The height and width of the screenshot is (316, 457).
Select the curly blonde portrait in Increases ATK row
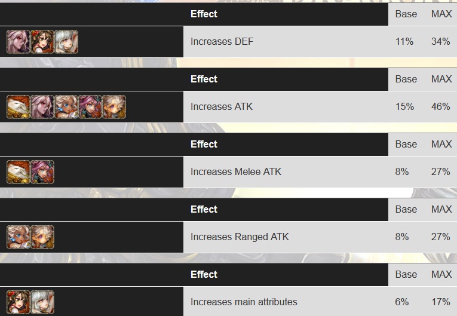(66, 107)
